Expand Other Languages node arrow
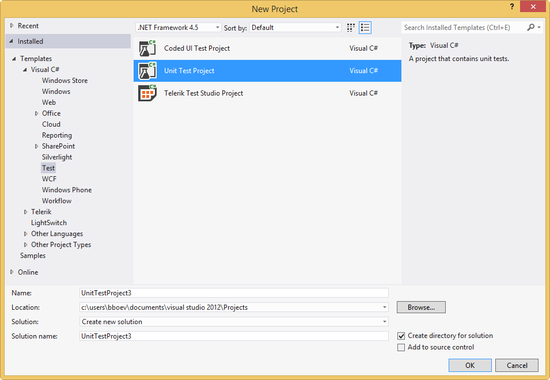 coord(25,234)
